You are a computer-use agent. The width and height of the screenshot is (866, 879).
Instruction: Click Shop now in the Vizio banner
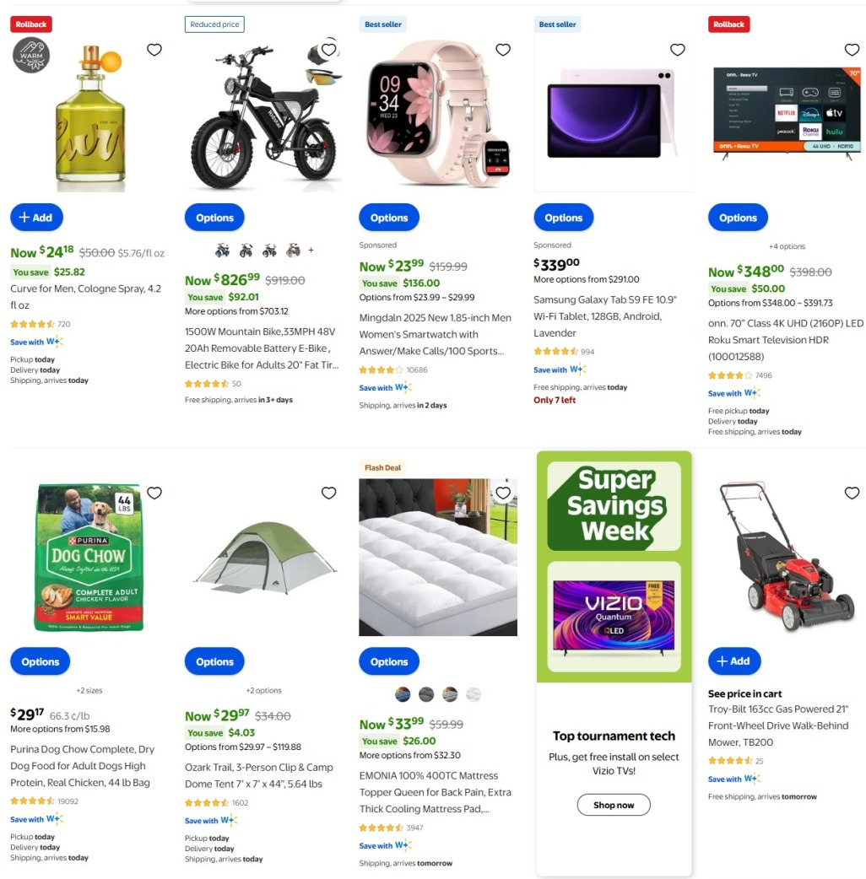(613, 805)
